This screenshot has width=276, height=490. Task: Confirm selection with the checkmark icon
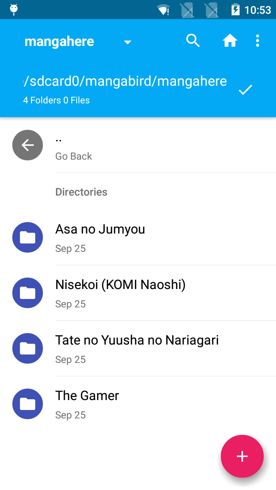245,90
